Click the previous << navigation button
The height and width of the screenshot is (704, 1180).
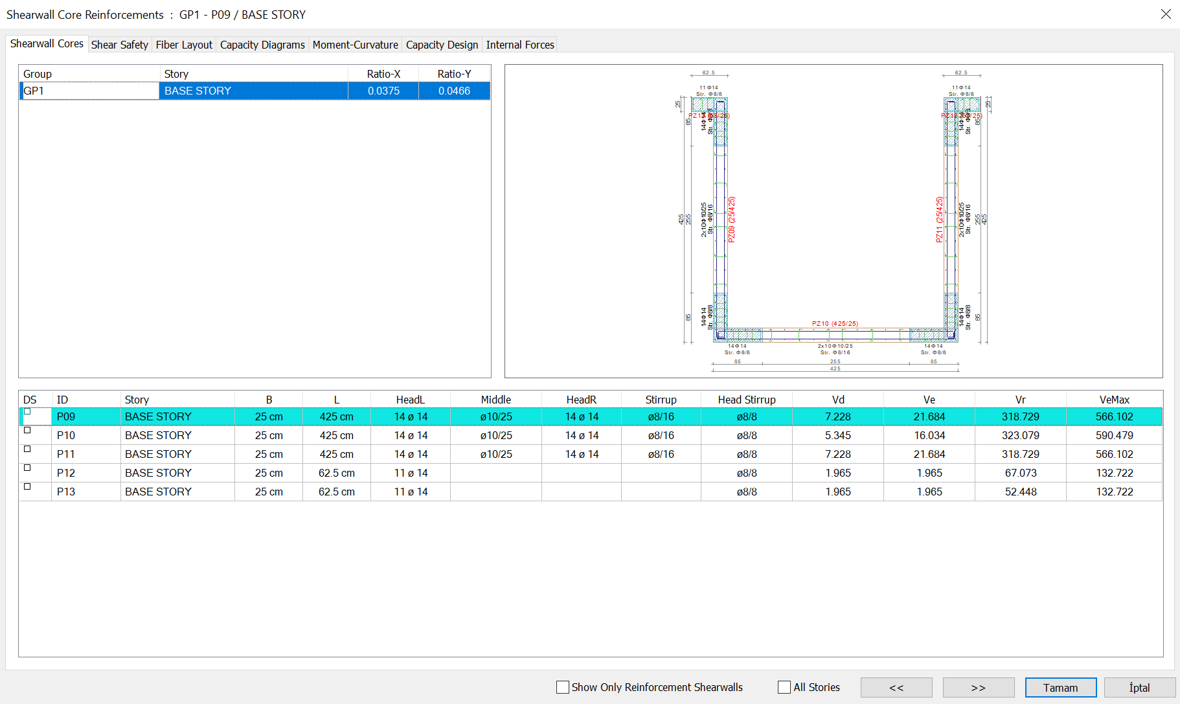pyautogui.click(x=896, y=687)
